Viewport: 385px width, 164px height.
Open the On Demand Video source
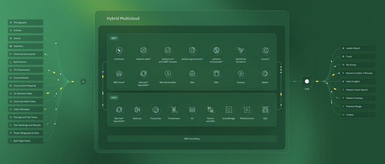[26, 93]
